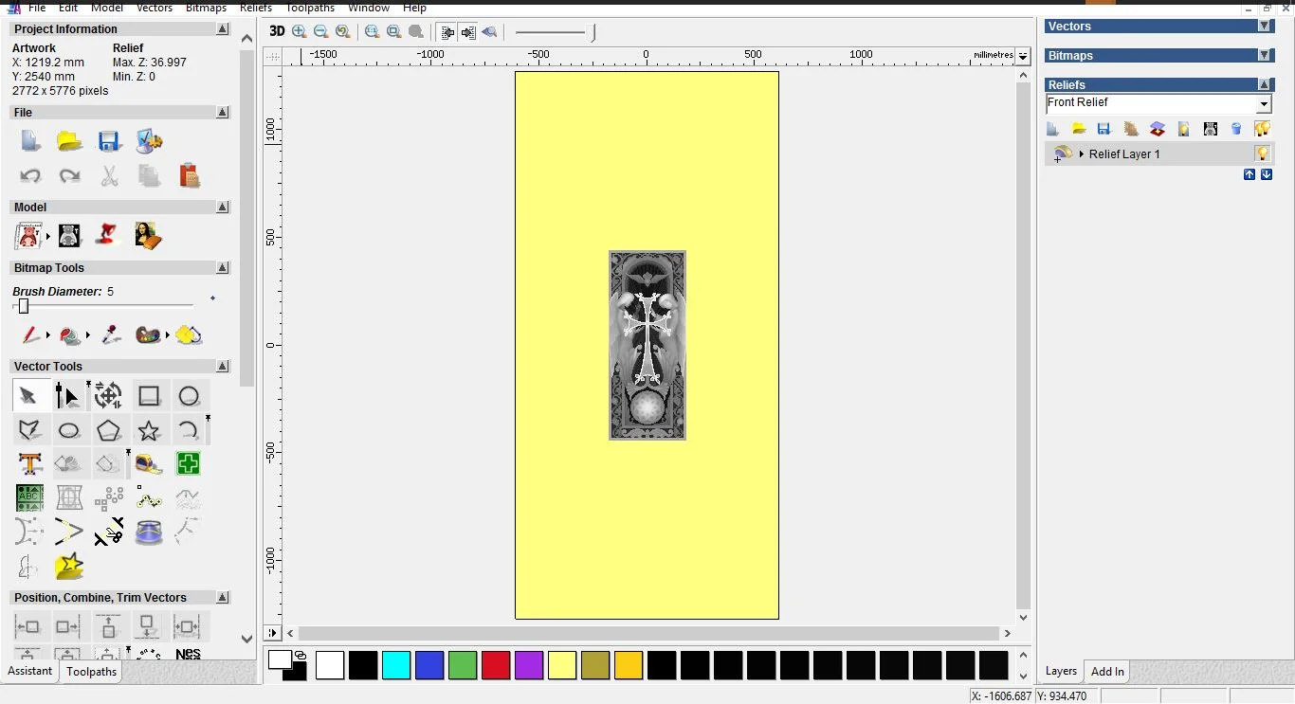Viewport: 1295px width, 704px height.
Task: Select the Create Star vector tool
Action: (149, 431)
